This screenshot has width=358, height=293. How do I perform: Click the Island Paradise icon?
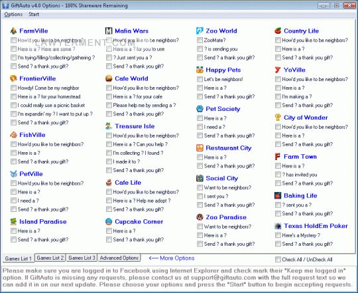(x=13, y=221)
